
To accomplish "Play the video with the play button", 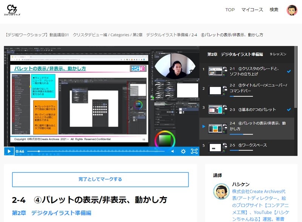I will click(x=9, y=151).
